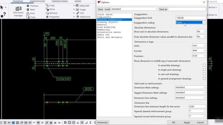Click the crossed box snap icon
Viewport: 223px width, 125px height.
click(65, 123)
